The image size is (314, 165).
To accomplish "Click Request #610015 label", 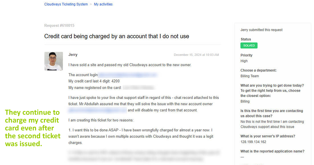I will point(59,25).
